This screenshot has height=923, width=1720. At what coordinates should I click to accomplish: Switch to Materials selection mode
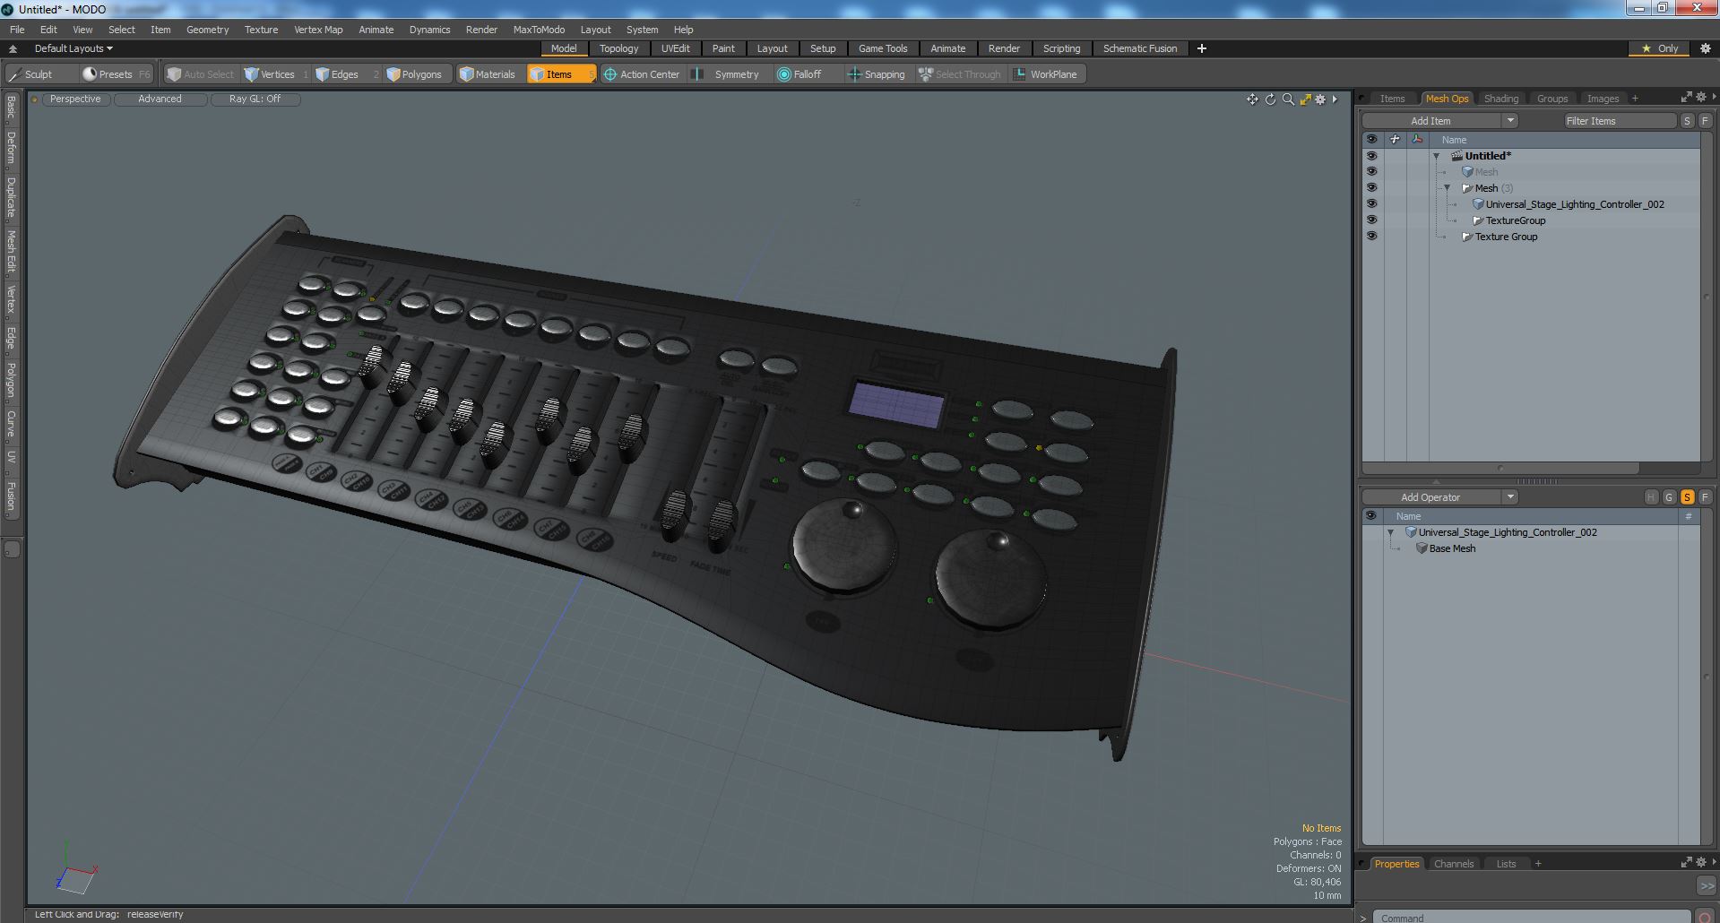pyautogui.click(x=488, y=74)
